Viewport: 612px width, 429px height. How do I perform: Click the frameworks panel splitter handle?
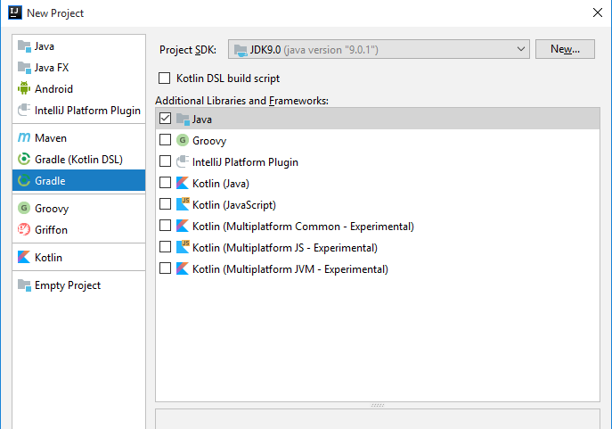(378, 405)
